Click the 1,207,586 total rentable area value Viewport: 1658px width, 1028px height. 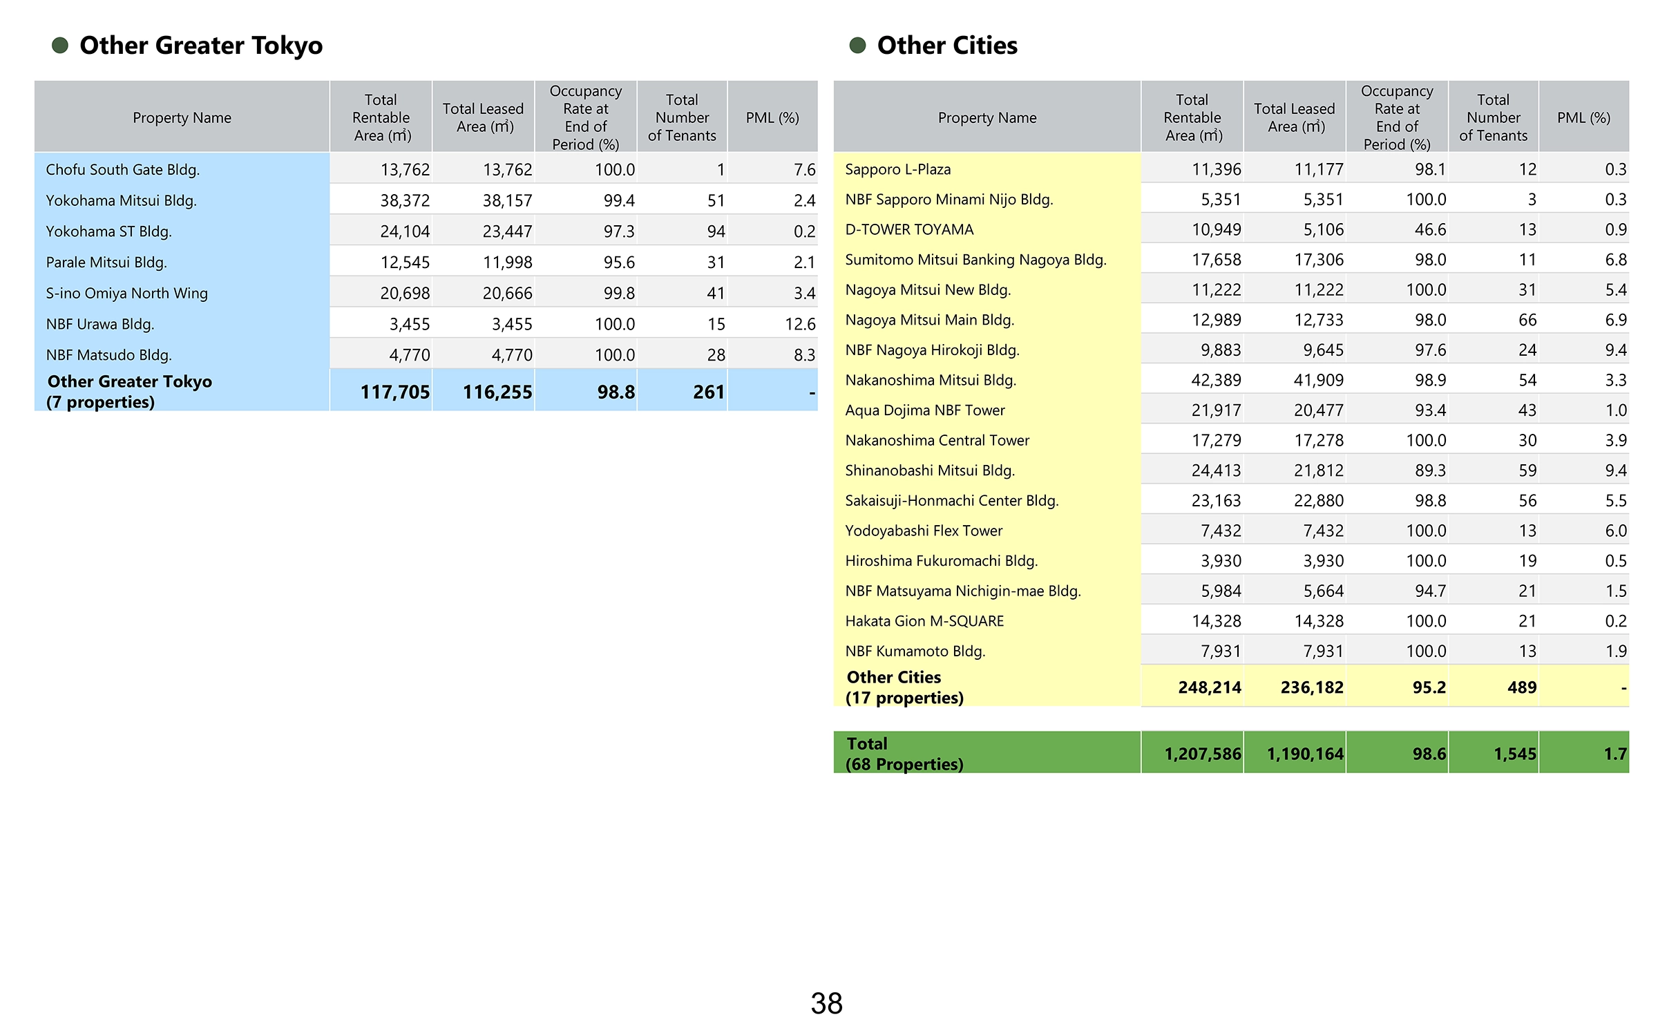click(x=1202, y=754)
